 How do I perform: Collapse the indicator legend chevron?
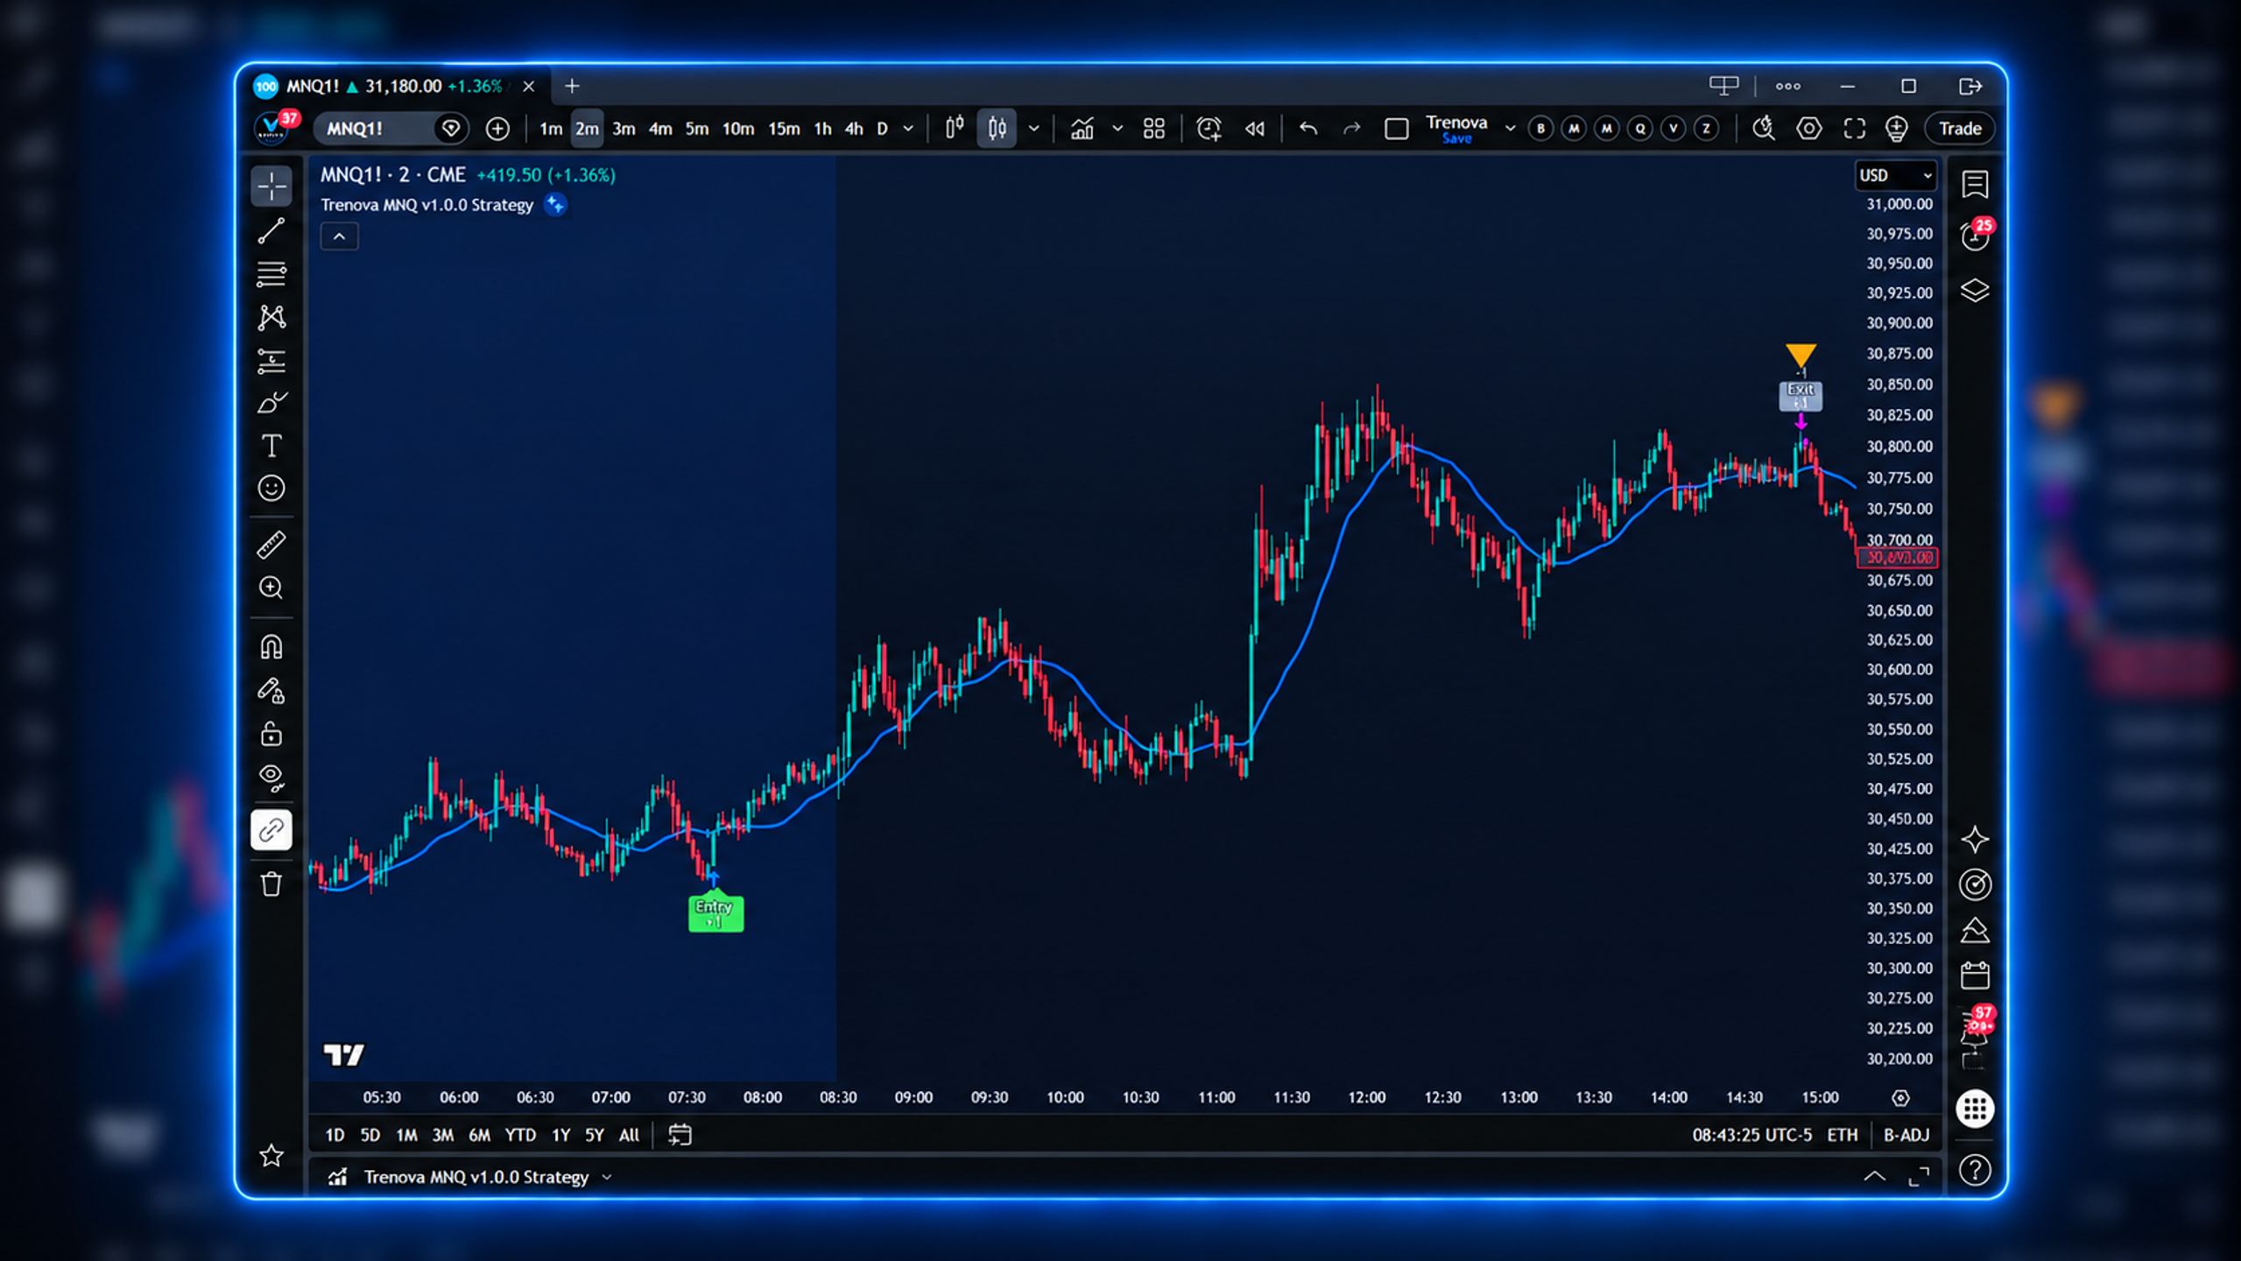pyautogui.click(x=339, y=236)
